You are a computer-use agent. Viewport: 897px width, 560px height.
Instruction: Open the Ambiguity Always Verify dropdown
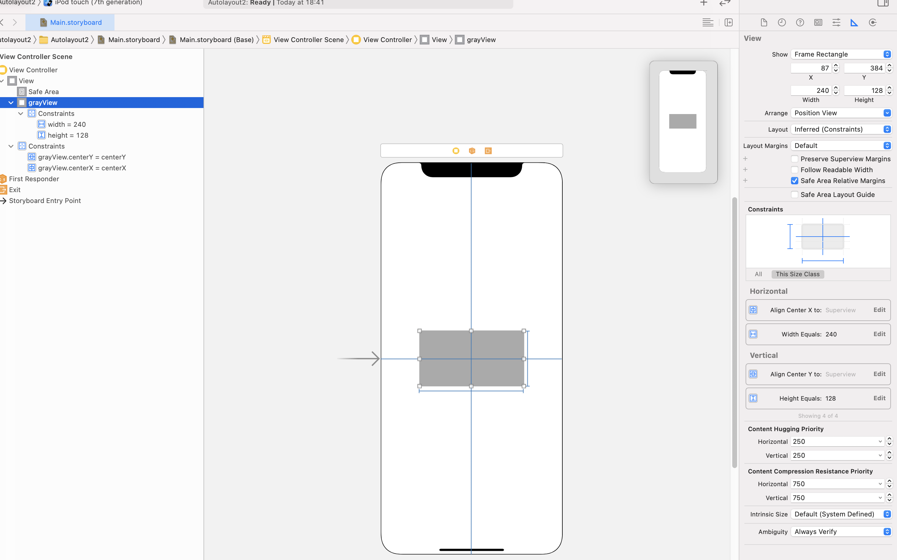point(841,532)
